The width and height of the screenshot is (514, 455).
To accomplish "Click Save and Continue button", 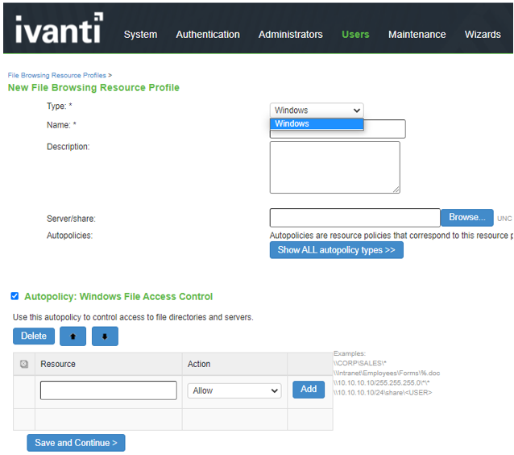I will pyautogui.click(x=76, y=443).
